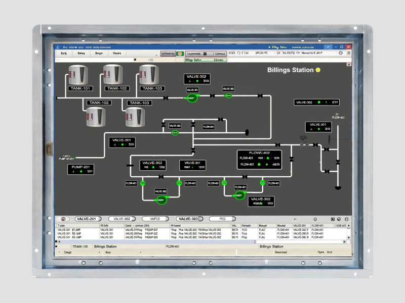405x303 pixels.
Task: Click the pipe end cap at the bottom of the right vertical line
Action: tap(338, 187)
